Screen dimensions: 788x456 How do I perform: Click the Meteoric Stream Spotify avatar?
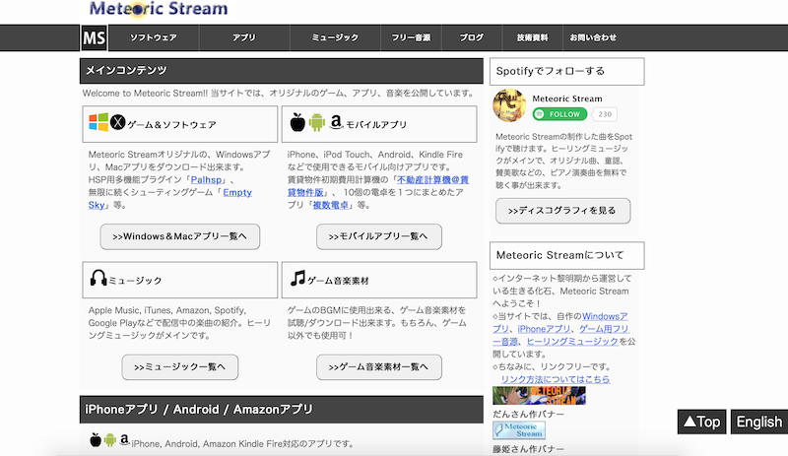509,105
